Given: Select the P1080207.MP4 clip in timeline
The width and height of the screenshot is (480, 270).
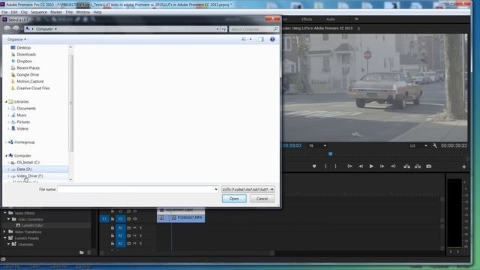Looking at the screenshot, I should point(187,217).
